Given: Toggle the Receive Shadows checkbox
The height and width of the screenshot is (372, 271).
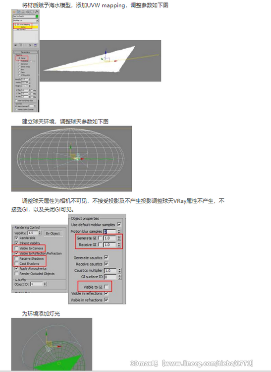Looking at the screenshot, I should 16,258.
